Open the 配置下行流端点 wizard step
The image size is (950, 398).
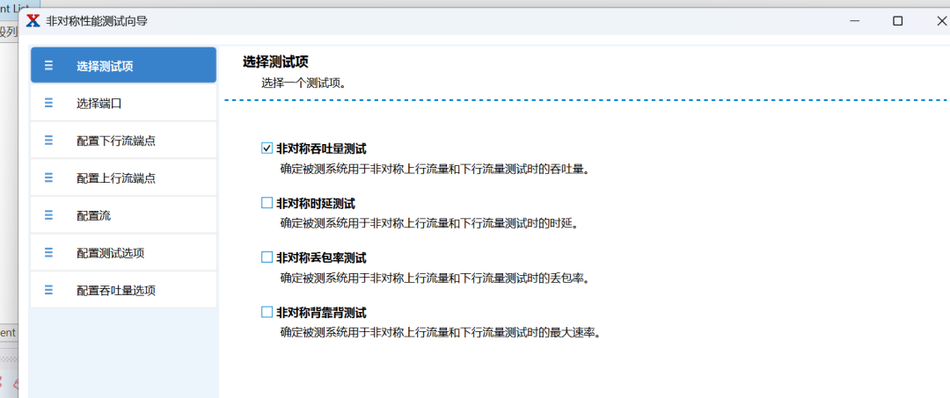[123, 141]
